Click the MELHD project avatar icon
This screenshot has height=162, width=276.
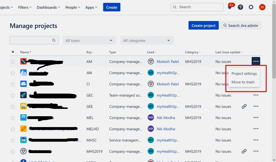23,129
